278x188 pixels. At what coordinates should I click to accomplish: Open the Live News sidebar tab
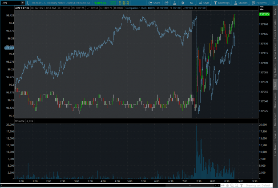[275, 149]
